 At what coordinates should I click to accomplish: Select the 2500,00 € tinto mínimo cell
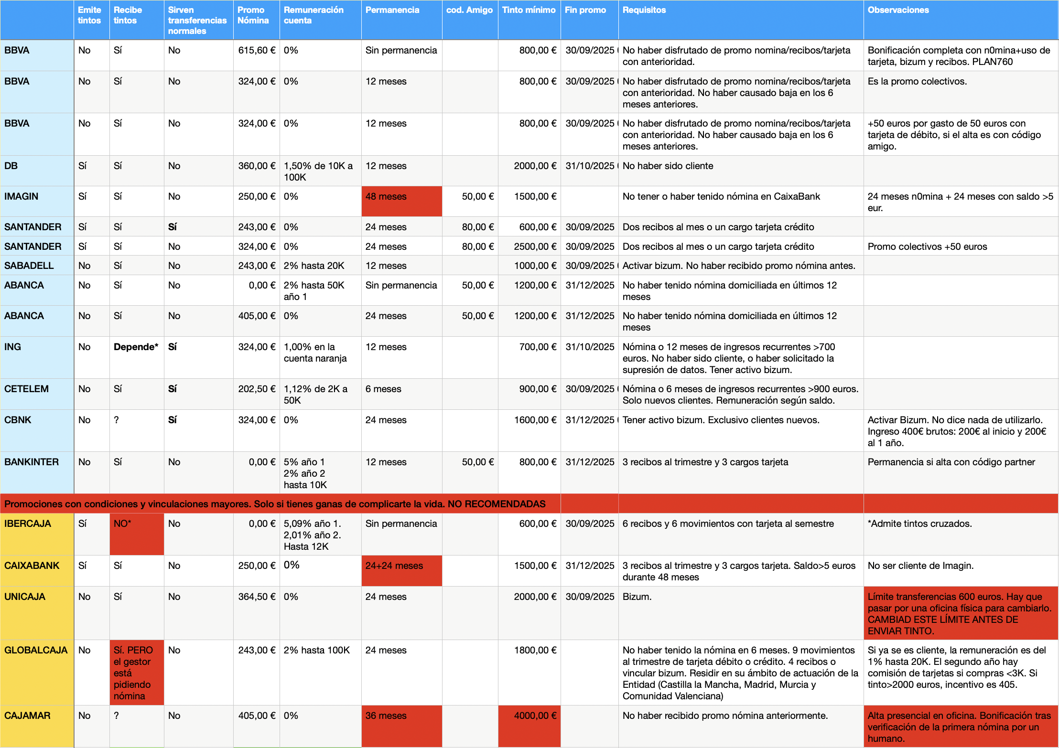[529, 246]
